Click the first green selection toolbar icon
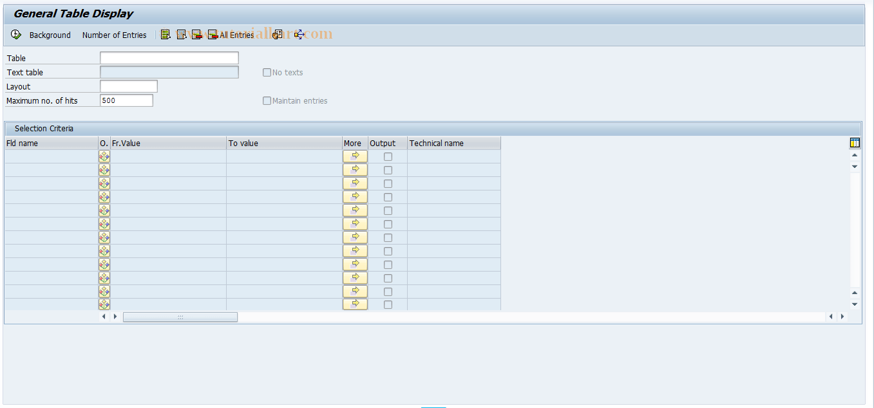The image size is (874, 408). pyautogui.click(x=166, y=35)
